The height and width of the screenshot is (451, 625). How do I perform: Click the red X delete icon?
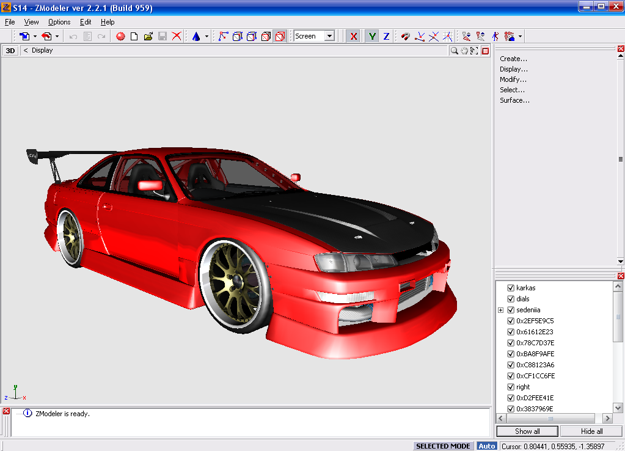tap(177, 37)
